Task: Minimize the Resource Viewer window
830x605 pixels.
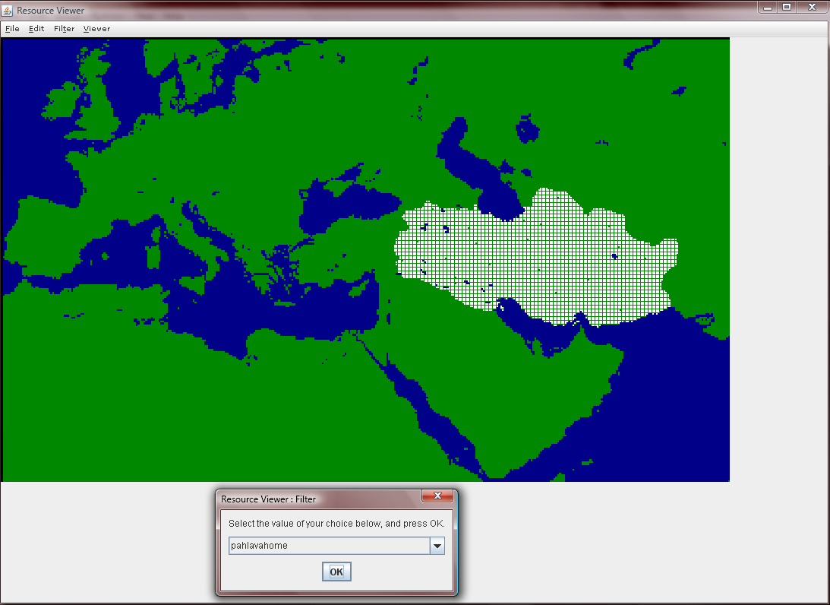Action: pyautogui.click(x=768, y=8)
